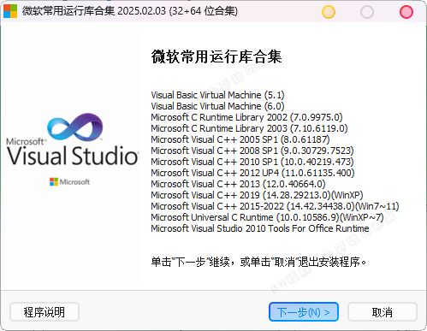This screenshot has width=427, height=331.
Task: Click Microsoft C Runtime Library 2003 entry
Action: 249,128
